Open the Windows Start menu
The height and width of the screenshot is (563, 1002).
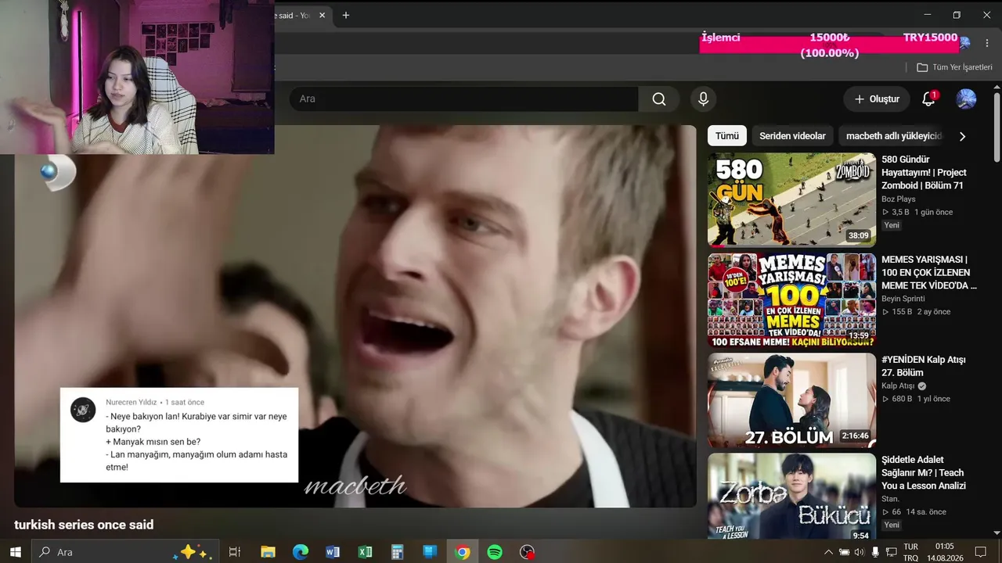point(15,552)
